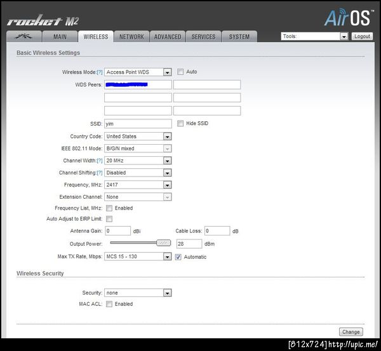Enable the Frequency List checkbox
This screenshot has height=351, width=381.
(x=109, y=208)
